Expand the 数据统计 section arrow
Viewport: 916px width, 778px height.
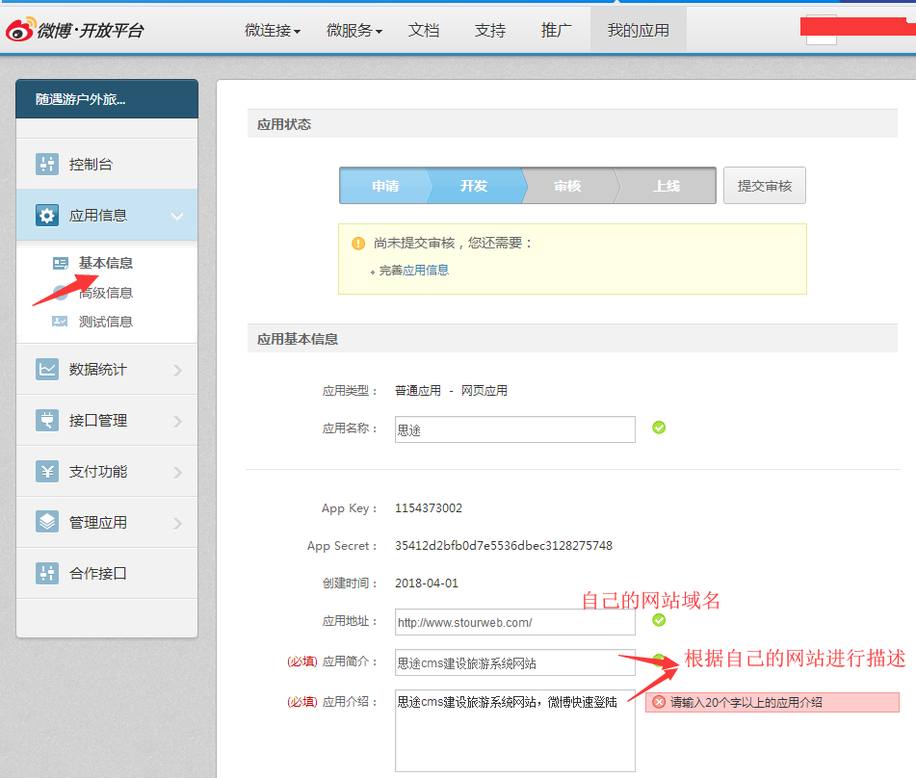pyautogui.click(x=177, y=370)
